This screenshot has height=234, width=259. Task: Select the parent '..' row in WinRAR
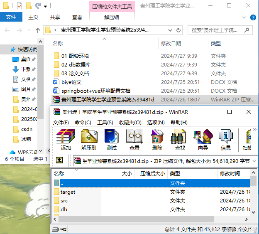151,183
